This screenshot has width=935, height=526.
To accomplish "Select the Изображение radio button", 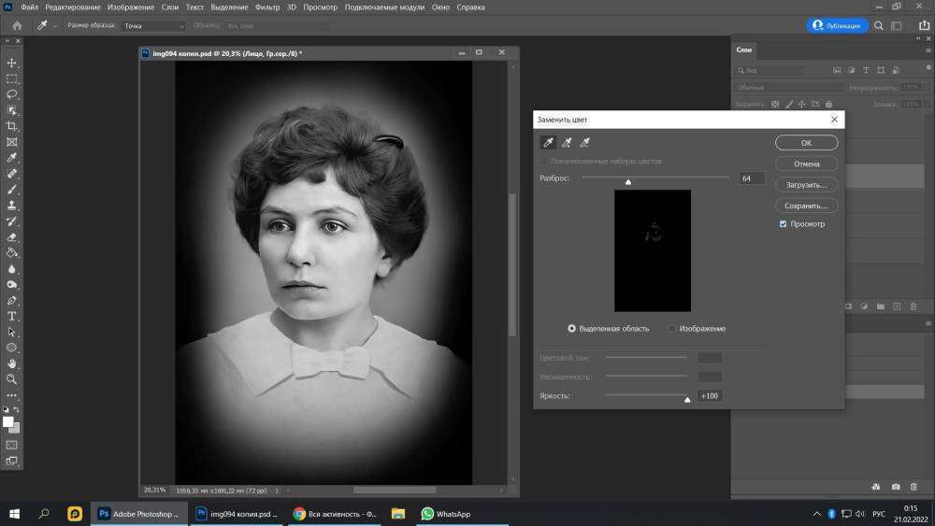I will pos(672,329).
